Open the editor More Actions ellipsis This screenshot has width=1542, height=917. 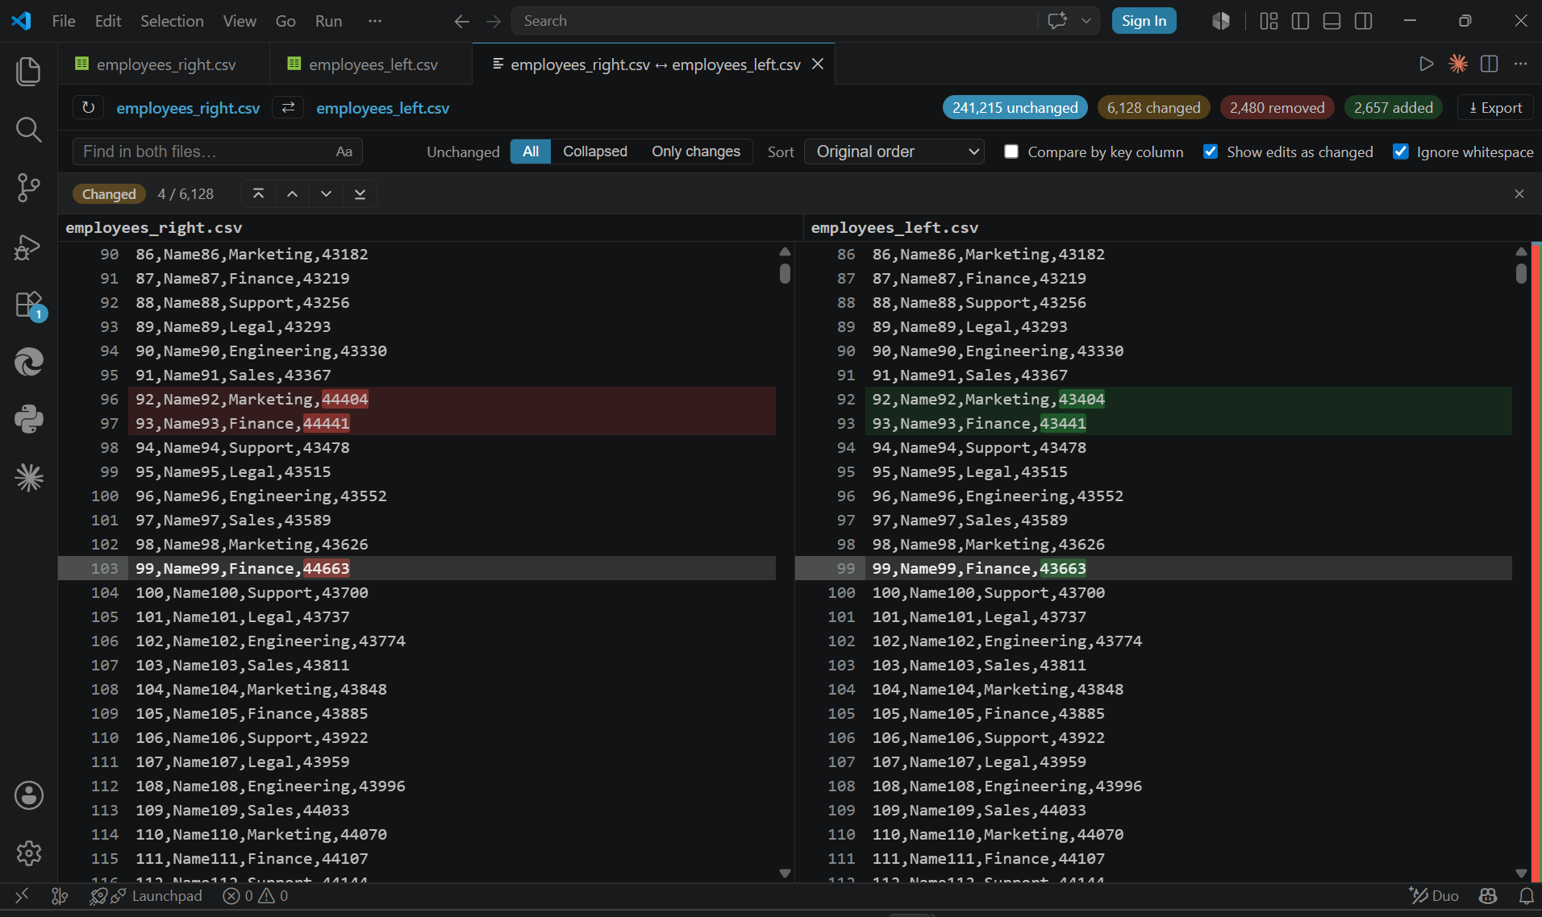(1520, 64)
